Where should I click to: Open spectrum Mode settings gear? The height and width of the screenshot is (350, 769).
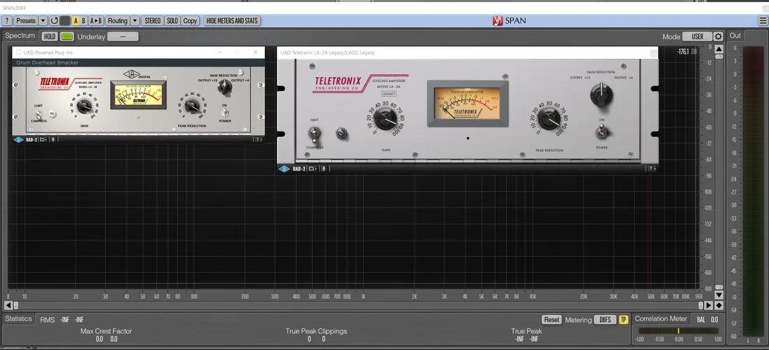[x=718, y=36]
